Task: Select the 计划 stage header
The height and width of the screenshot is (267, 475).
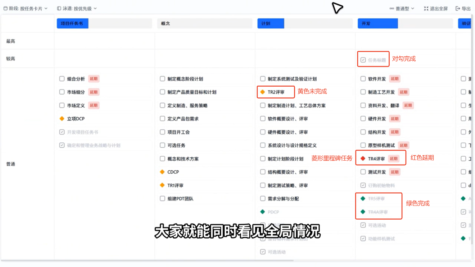Action: [x=305, y=23]
